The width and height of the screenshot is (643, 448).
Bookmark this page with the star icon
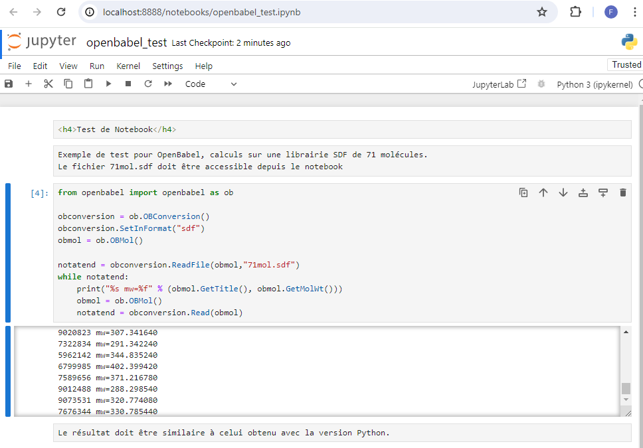click(542, 13)
